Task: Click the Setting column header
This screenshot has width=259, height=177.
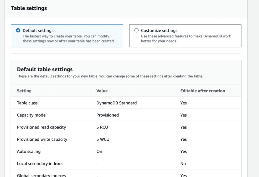Action: (x=24, y=91)
